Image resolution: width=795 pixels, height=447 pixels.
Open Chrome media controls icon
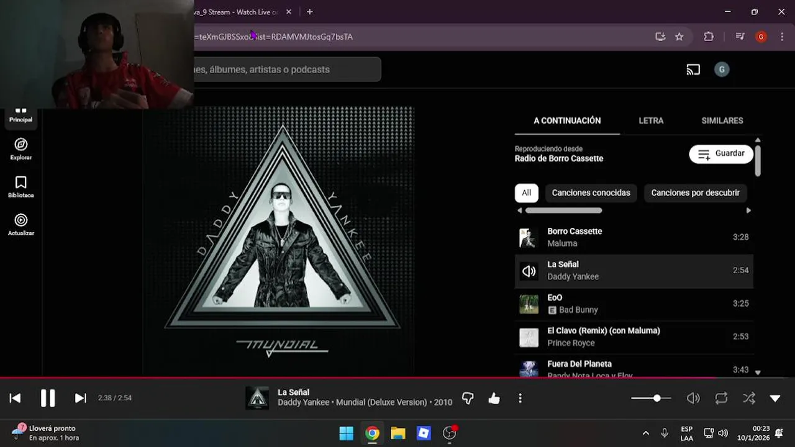coord(740,37)
